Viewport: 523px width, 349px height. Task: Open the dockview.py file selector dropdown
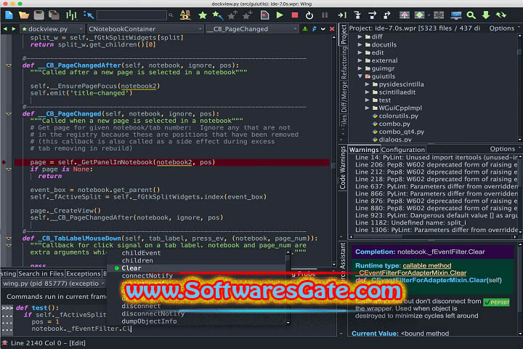[x=52, y=29]
